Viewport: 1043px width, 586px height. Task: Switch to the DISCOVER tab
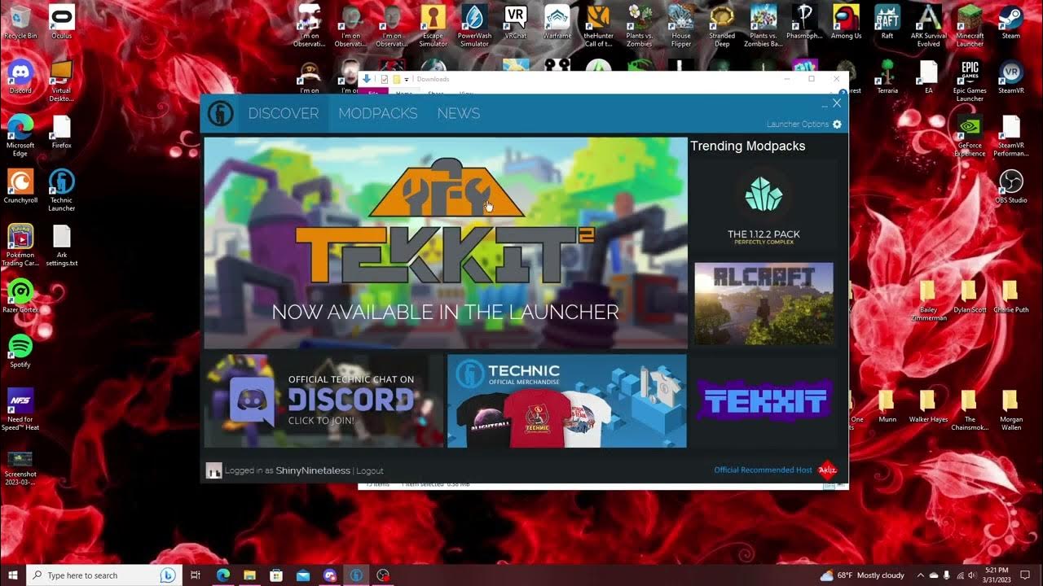coord(284,113)
